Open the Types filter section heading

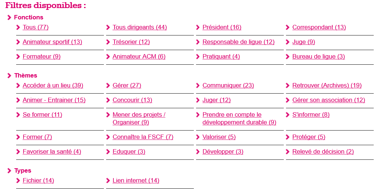(x=23, y=171)
